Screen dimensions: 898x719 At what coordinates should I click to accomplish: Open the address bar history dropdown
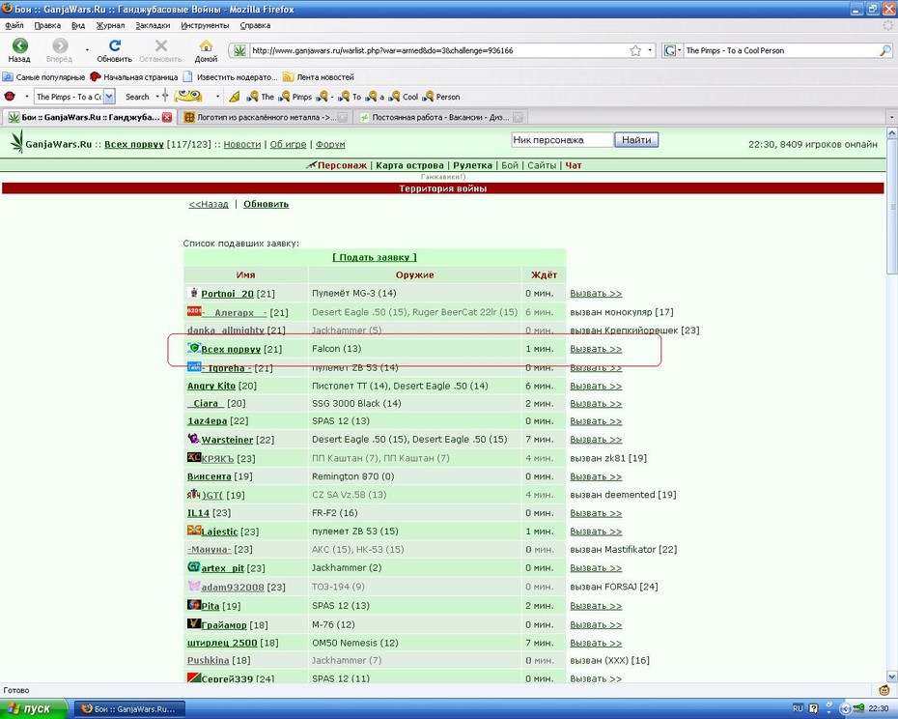pos(650,50)
